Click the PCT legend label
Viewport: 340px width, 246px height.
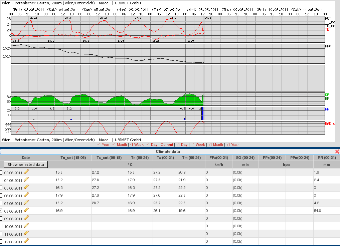(328, 18)
